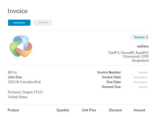Select the weDevs company name
Screen dimensions: 157x117
pos(143,46)
